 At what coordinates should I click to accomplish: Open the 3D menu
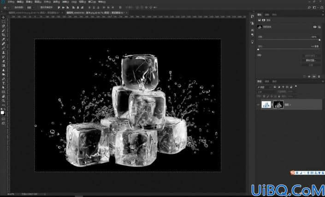[74, 2]
